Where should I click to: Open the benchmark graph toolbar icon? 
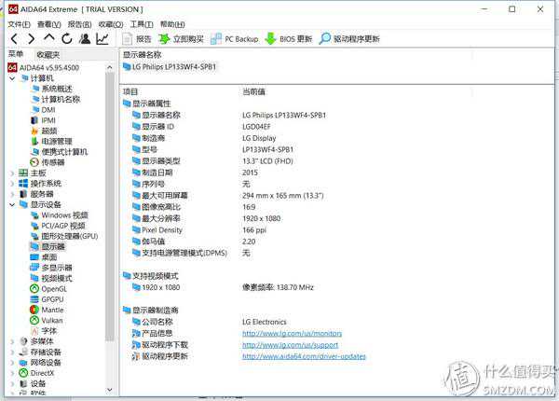(x=102, y=38)
